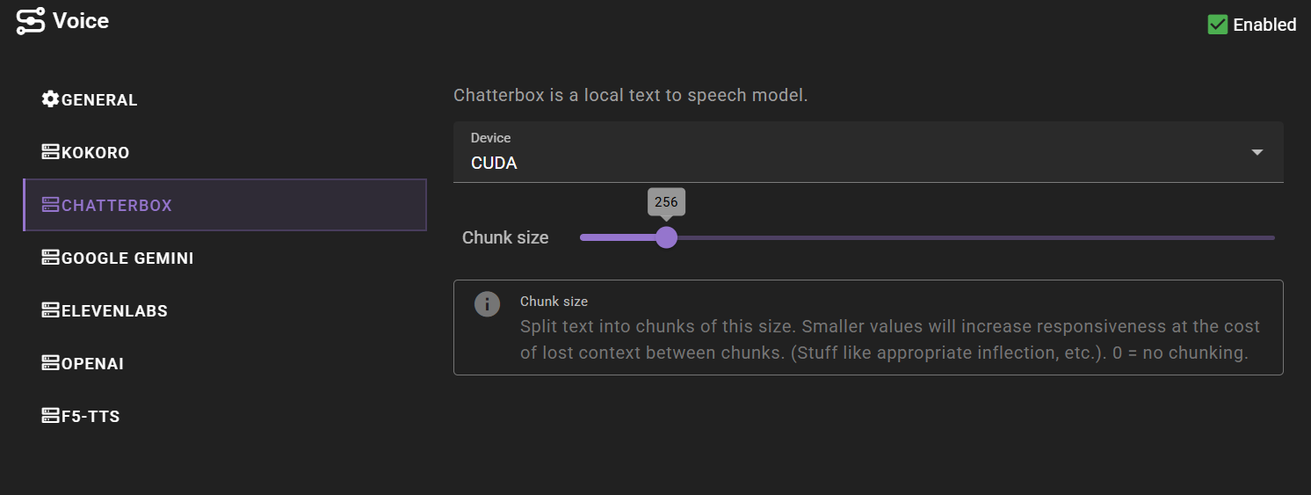Click the Voice logo icon in header
This screenshot has height=495, width=1311.
pyautogui.click(x=30, y=21)
